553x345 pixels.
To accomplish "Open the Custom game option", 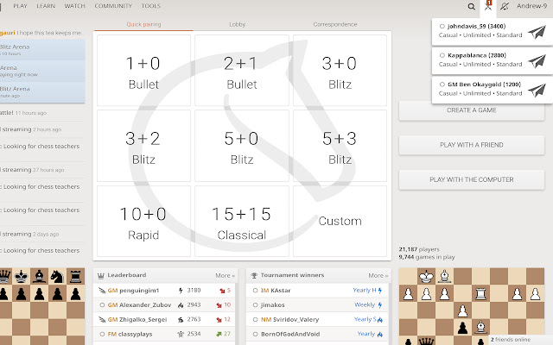I will [340, 221].
